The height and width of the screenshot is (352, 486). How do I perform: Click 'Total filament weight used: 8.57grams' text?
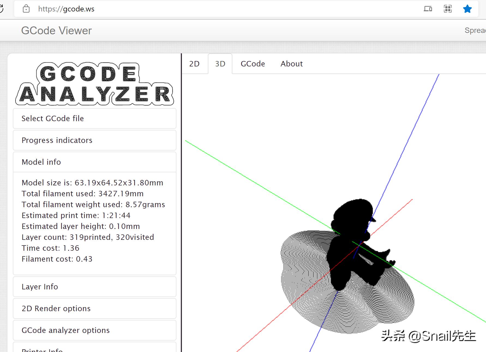click(93, 204)
